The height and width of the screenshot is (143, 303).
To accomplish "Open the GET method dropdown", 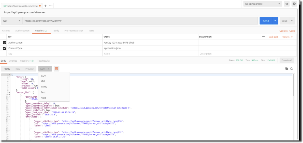I will (12, 21).
